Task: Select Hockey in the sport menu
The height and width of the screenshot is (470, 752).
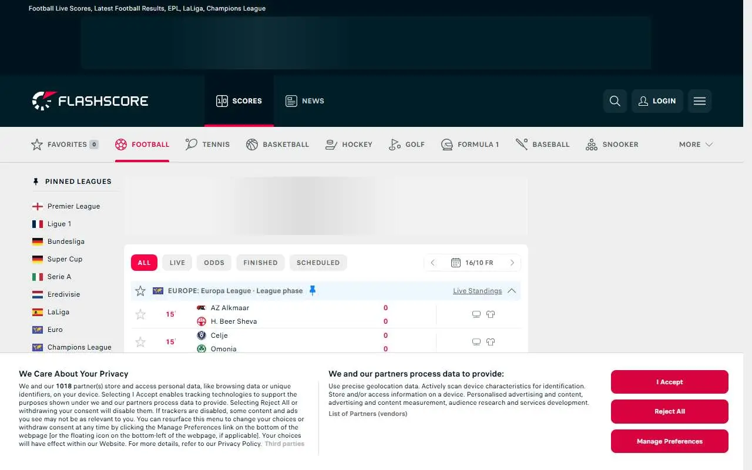Action: point(349,145)
